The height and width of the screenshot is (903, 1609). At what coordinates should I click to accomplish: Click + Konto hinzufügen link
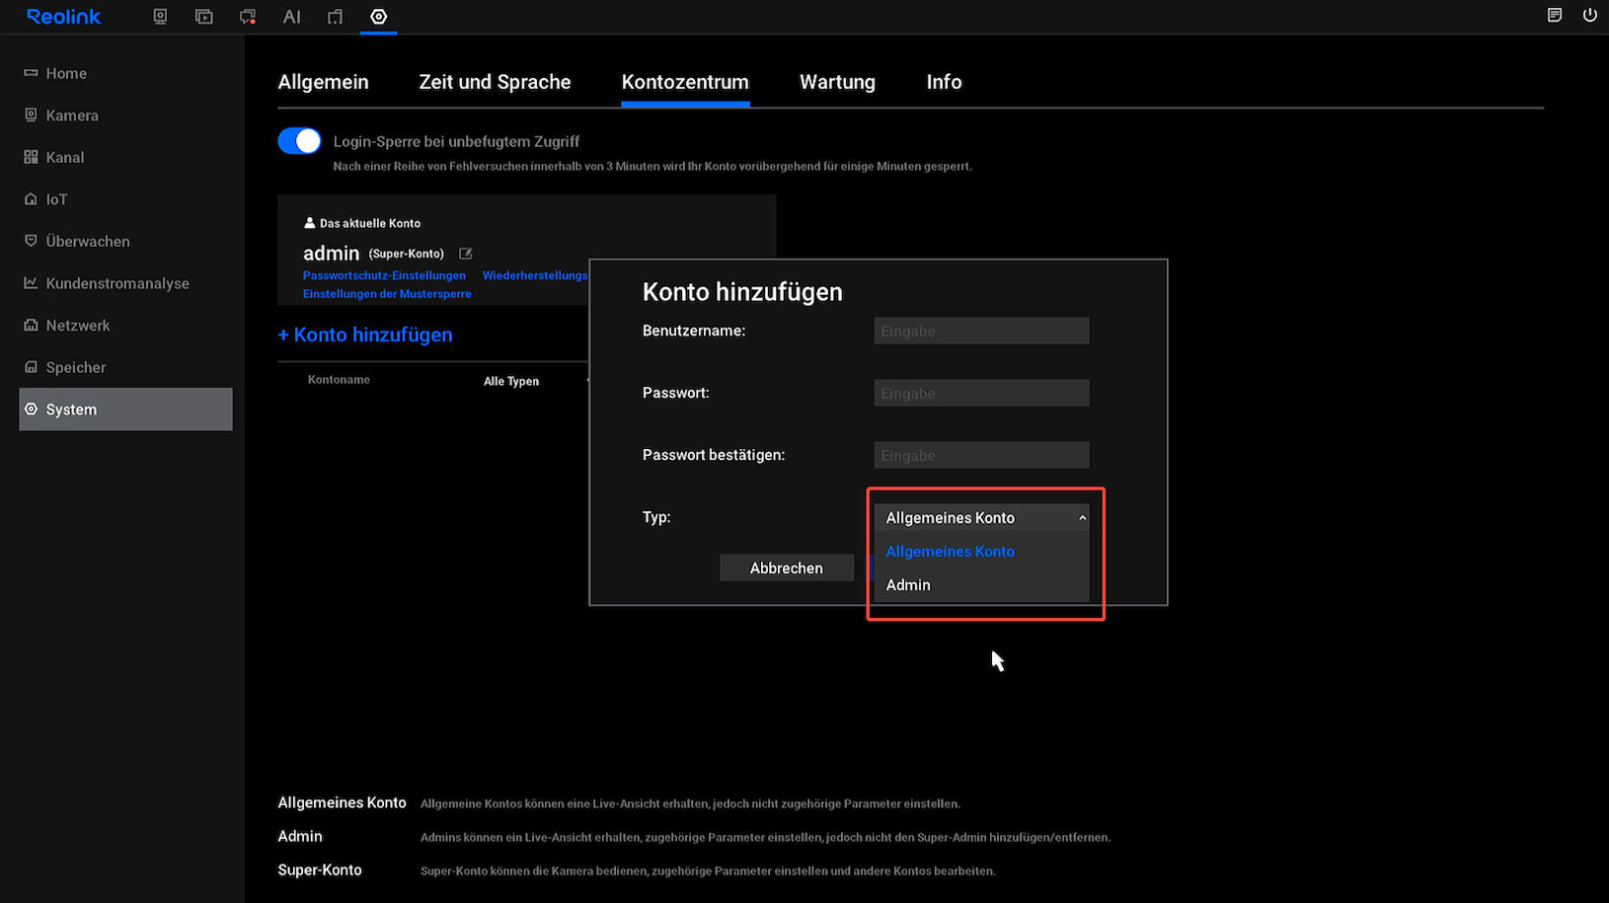click(x=365, y=335)
